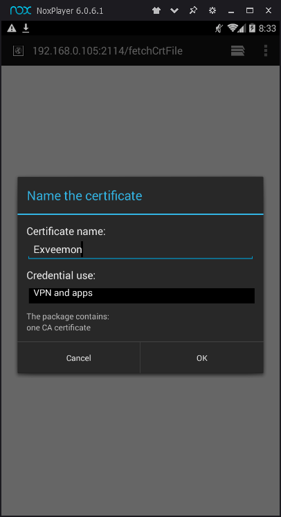Click the 'Credential use:' label
The height and width of the screenshot is (517, 281).
[x=61, y=275]
